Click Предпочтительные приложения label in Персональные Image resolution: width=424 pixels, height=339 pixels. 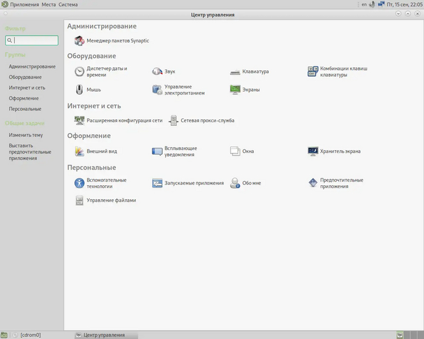click(342, 183)
